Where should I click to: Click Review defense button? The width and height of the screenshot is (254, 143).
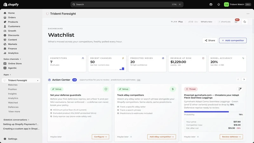pos(231,137)
